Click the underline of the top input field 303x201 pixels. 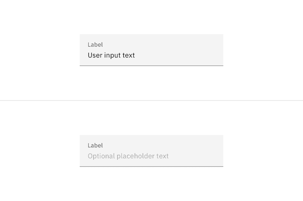(151, 66)
